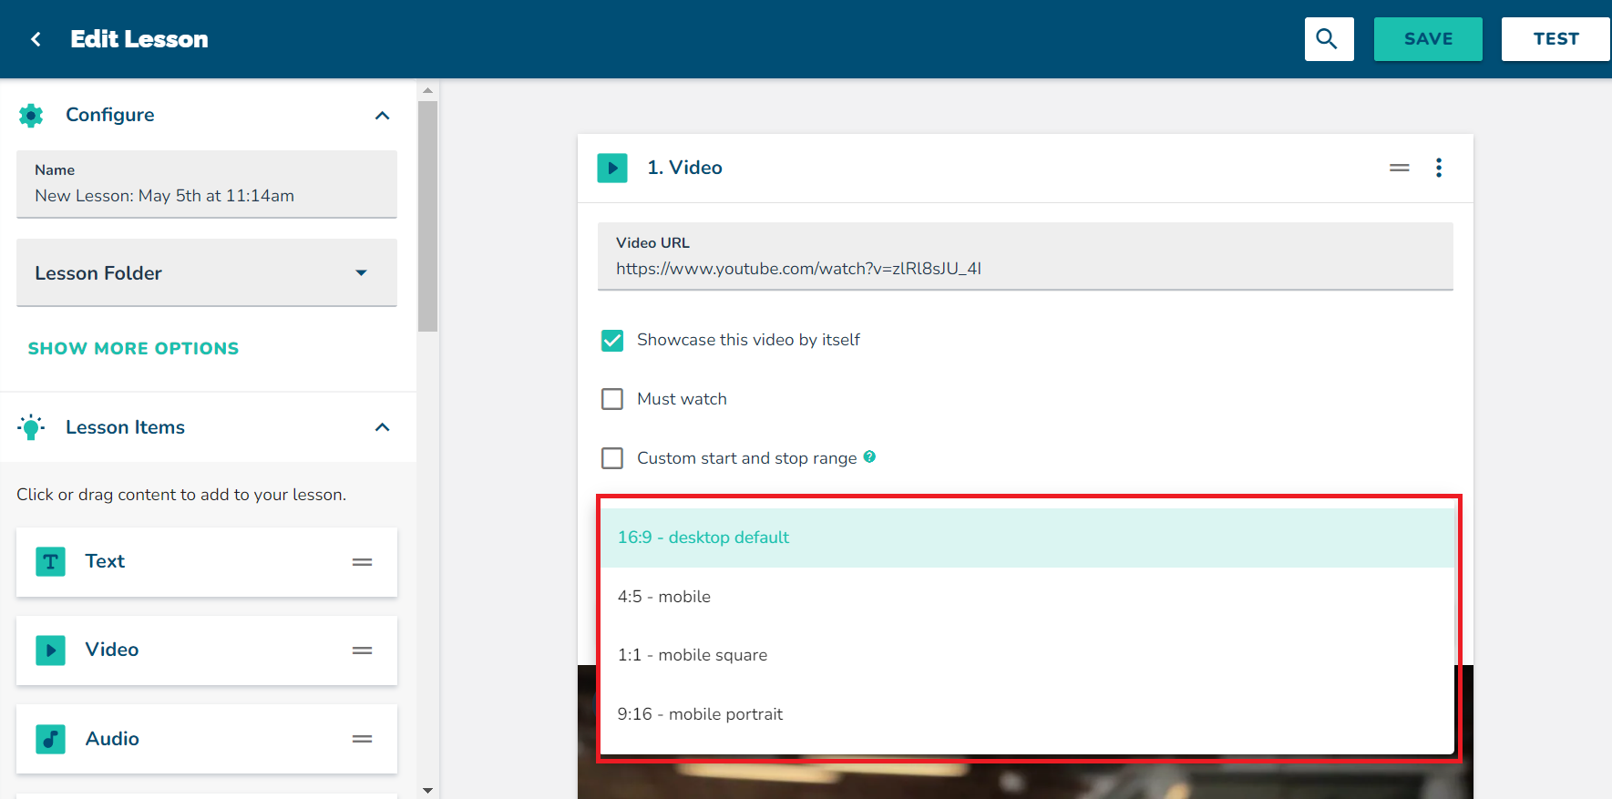Click the play icon beside 1. Video
Screen dimensions: 1612x799
(612, 168)
